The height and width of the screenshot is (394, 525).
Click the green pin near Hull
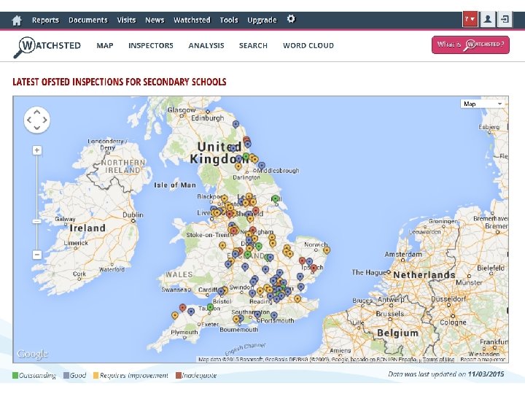tap(275, 199)
